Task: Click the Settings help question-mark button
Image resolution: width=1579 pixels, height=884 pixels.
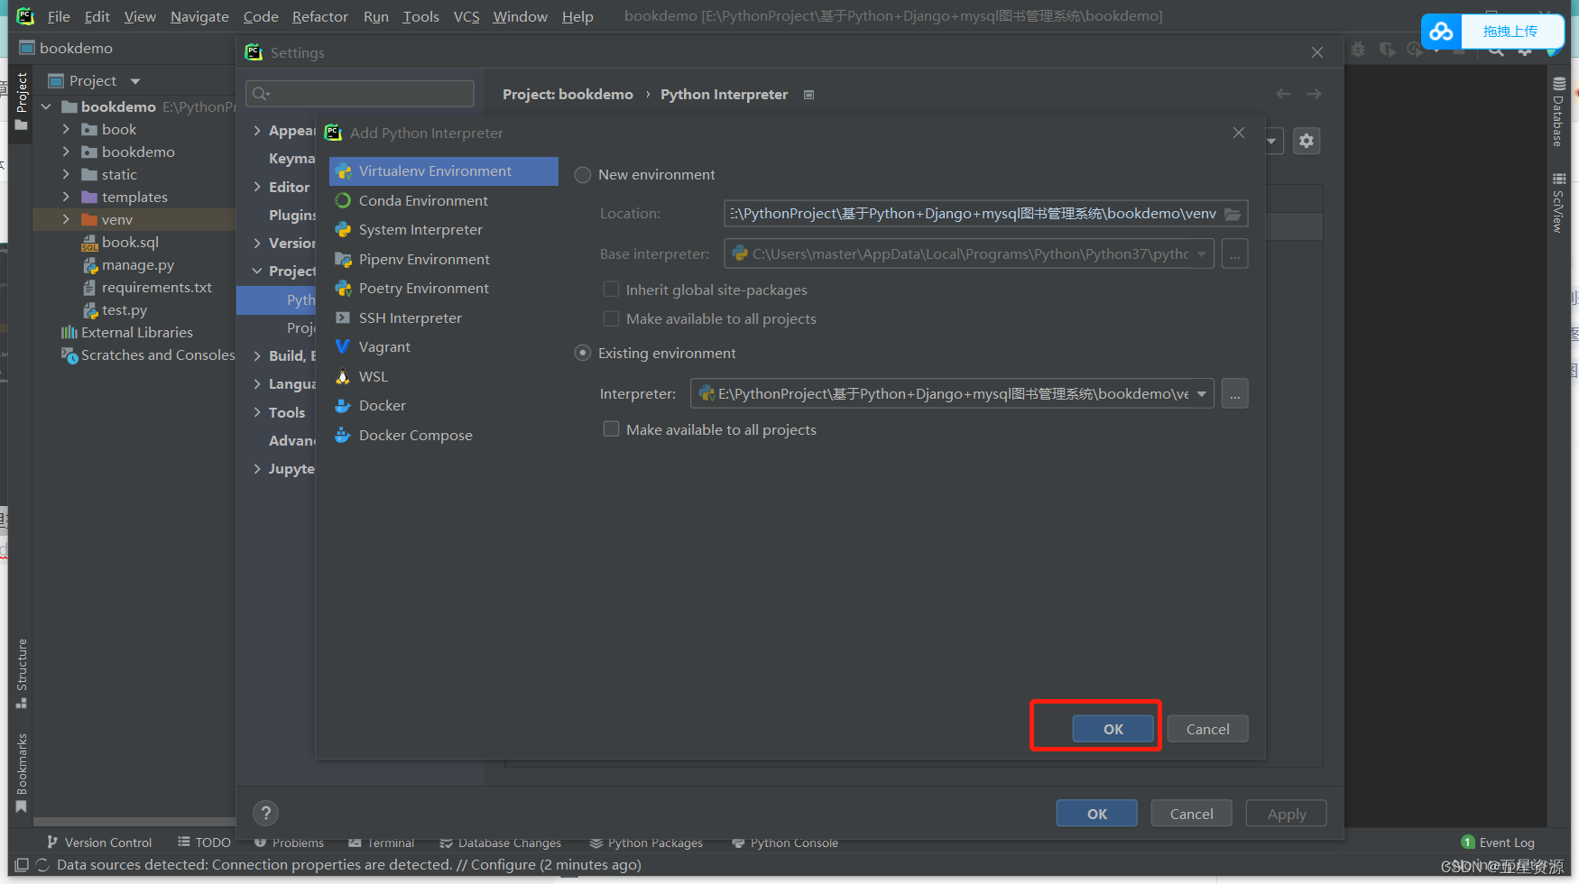Action: coord(265,814)
